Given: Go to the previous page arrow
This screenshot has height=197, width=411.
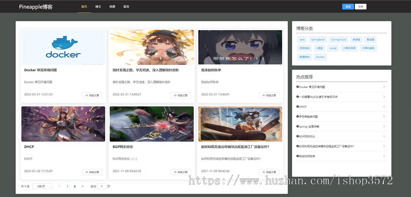Looking at the screenshot, I should [59, 186].
